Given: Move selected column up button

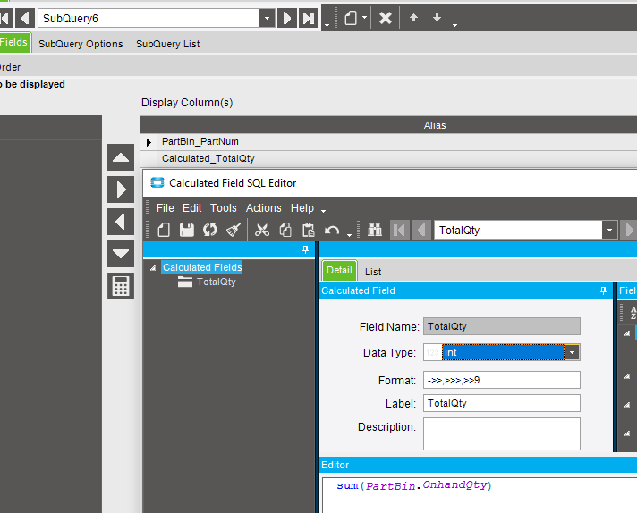Looking at the screenshot, I should [x=121, y=157].
